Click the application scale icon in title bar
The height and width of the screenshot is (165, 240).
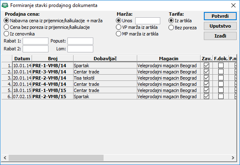tap(5, 5)
